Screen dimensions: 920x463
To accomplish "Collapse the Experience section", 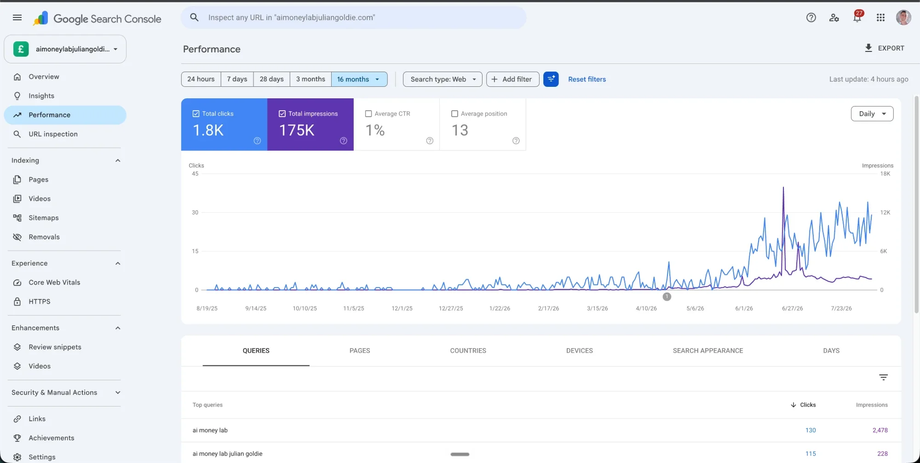I will coord(118,263).
